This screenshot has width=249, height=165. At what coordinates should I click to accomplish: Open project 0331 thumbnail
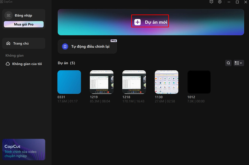pyautogui.click(x=69, y=82)
